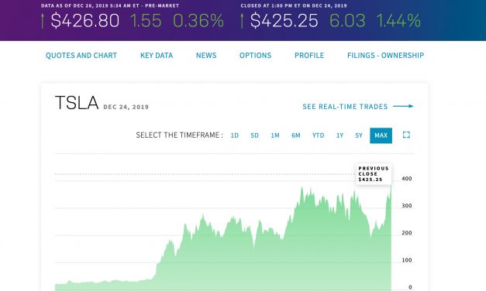This screenshot has width=486, height=291.
Task: Expand chart with fullscreen icon
Action: [x=406, y=135]
